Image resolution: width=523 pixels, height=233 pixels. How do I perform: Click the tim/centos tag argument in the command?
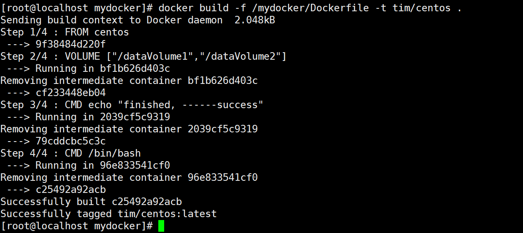point(421,8)
